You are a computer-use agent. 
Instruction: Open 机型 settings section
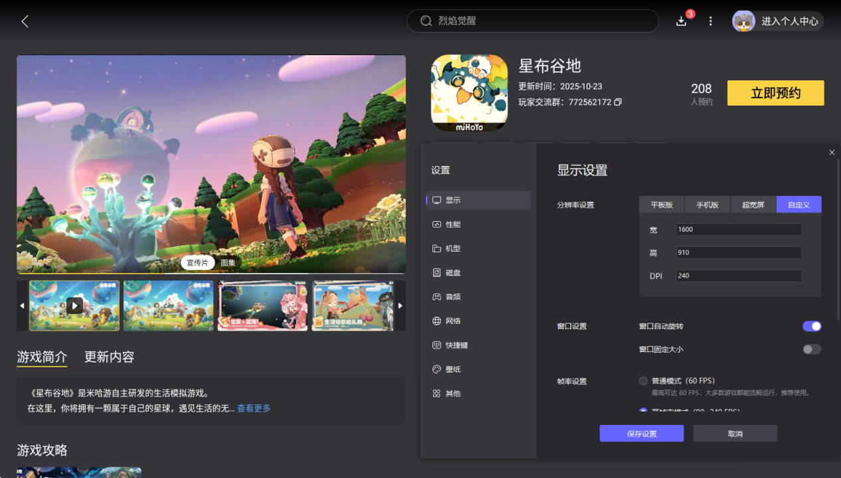[x=478, y=248]
